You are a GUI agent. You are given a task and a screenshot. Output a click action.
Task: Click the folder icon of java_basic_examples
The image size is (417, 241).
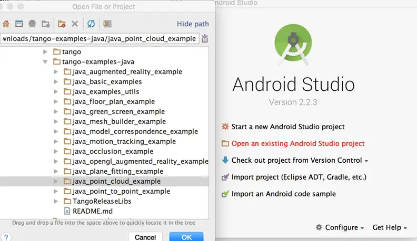pos(67,82)
